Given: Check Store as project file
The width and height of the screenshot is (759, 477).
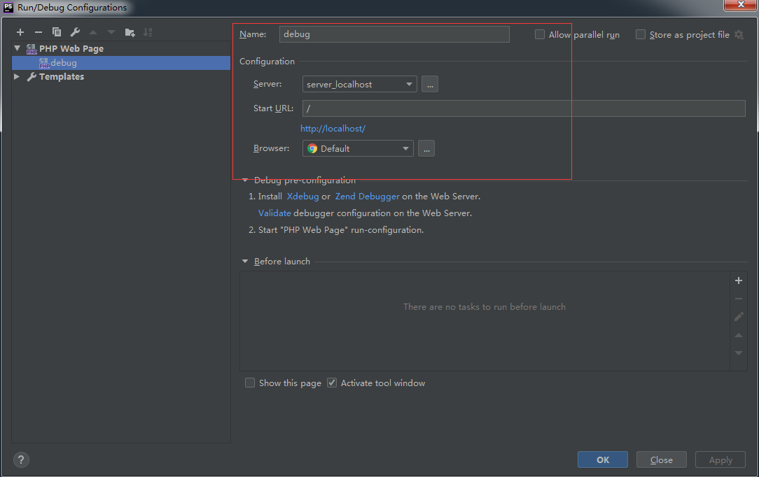Looking at the screenshot, I should pos(641,34).
